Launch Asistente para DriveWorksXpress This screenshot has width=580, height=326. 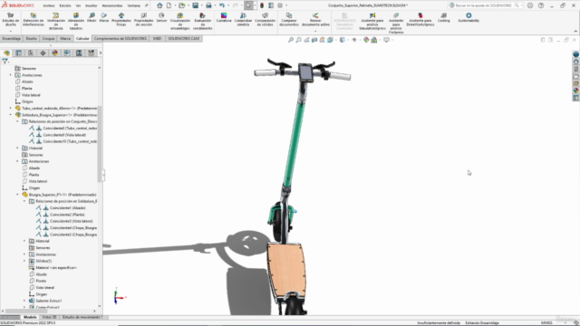(x=420, y=20)
